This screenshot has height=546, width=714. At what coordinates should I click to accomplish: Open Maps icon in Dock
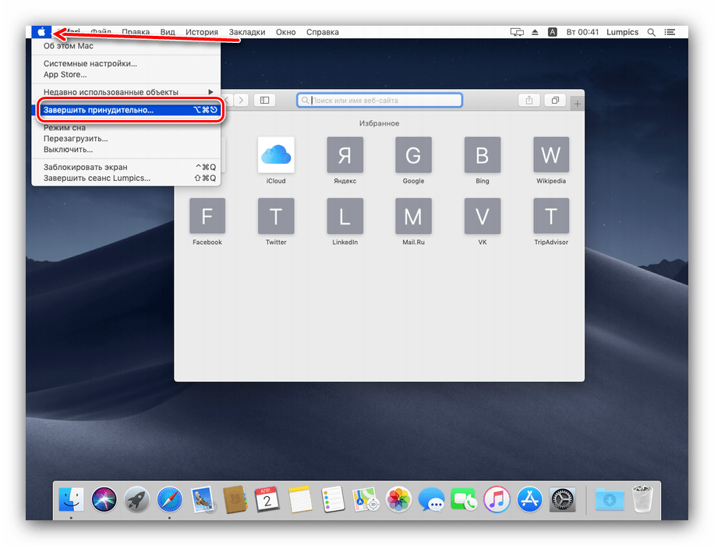coord(366,499)
